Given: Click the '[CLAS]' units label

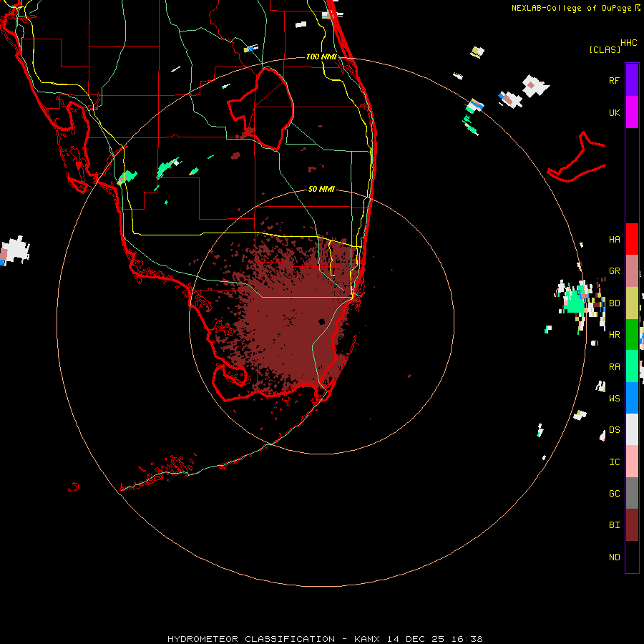Looking at the screenshot, I should (x=605, y=49).
